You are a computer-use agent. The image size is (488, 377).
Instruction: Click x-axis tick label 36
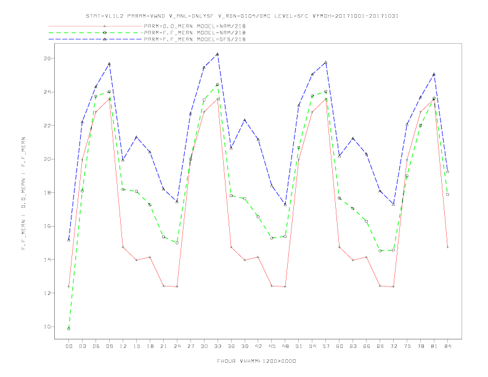(231, 346)
